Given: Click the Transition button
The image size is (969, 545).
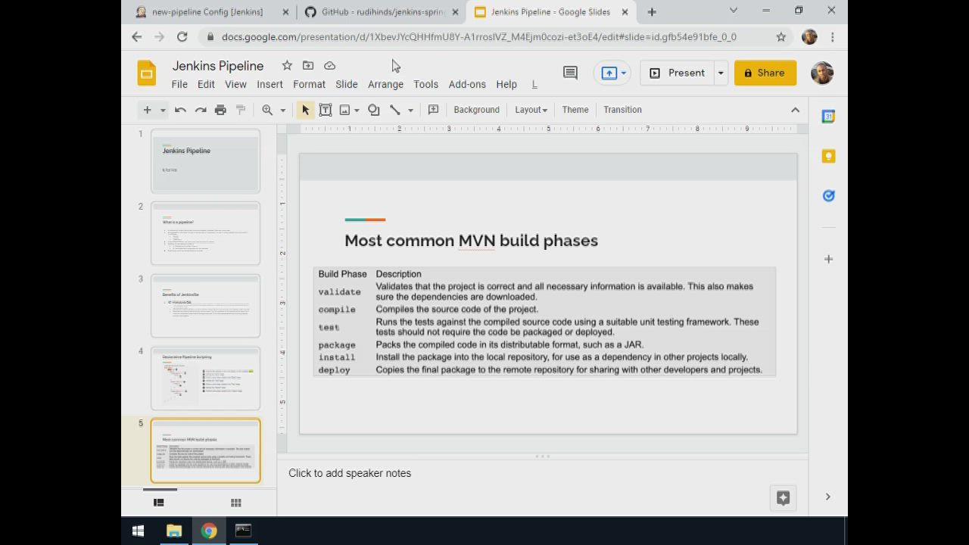Looking at the screenshot, I should (622, 110).
